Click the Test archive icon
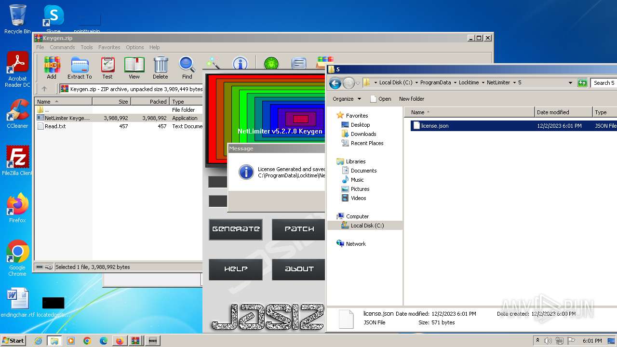The width and height of the screenshot is (617, 347). click(x=107, y=68)
